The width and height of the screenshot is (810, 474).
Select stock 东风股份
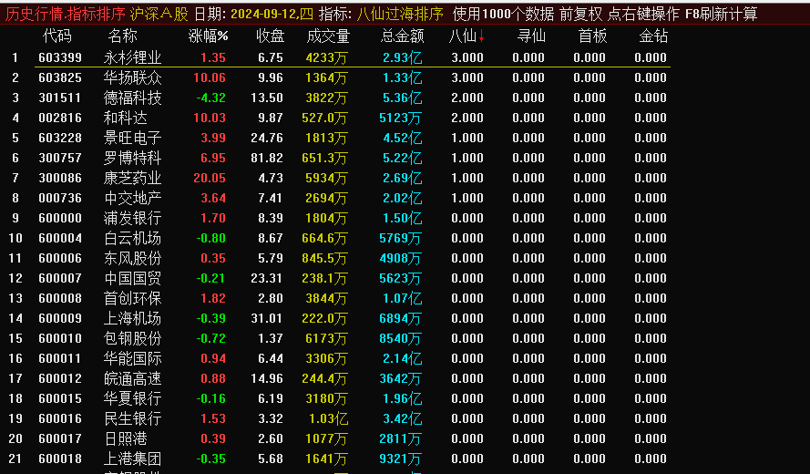click(132, 259)
